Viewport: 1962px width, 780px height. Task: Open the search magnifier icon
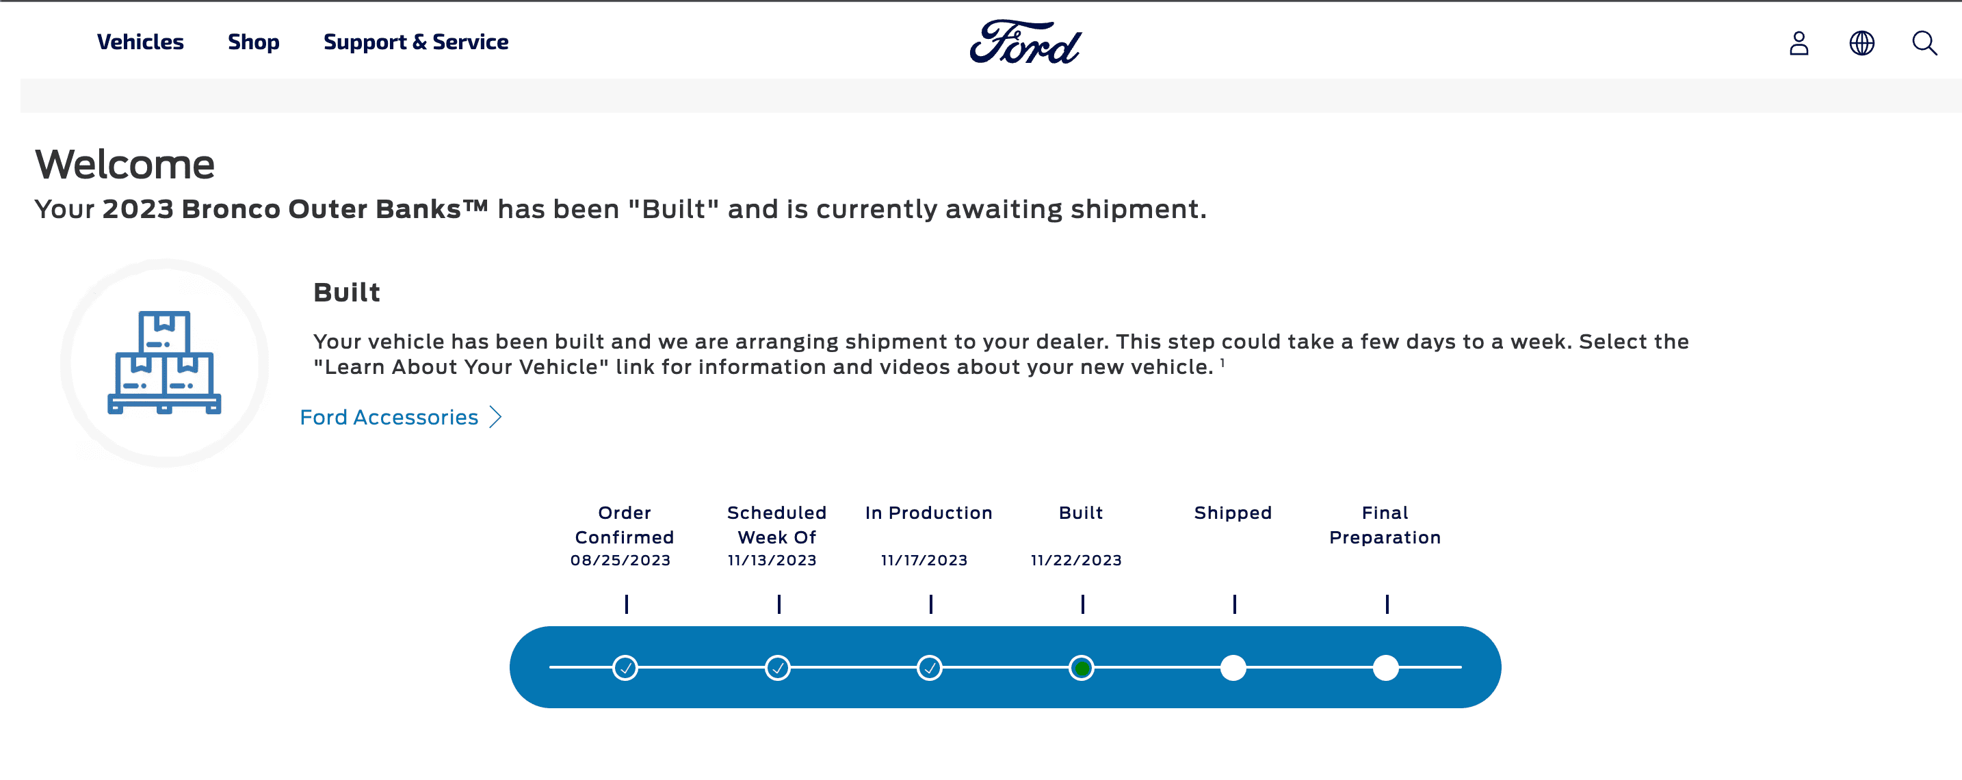pyautogui.click(x=1924, y=42)
